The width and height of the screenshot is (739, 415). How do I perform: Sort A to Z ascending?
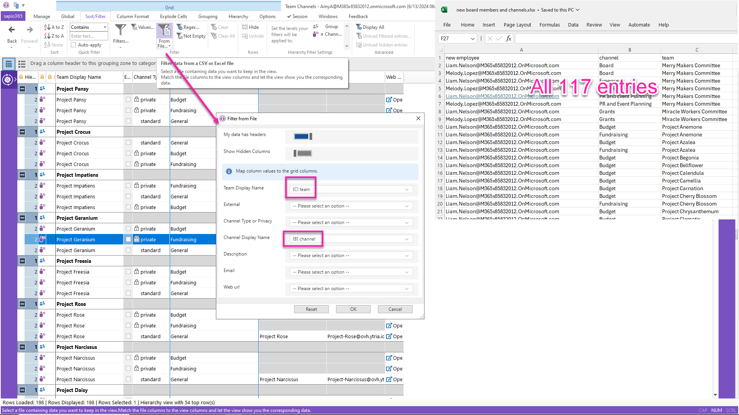[54, 27]
